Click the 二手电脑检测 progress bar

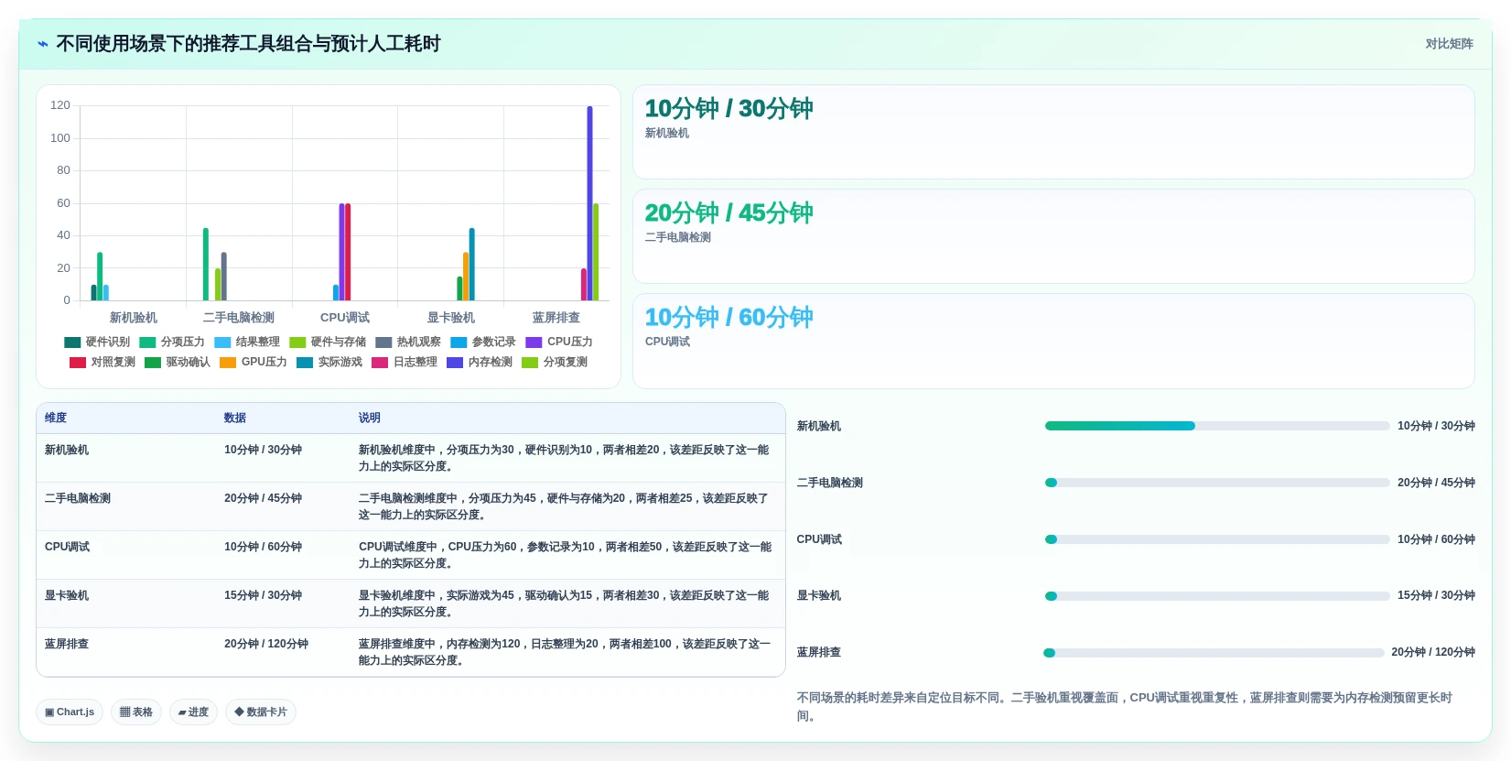pyautogui.click(x=1217, y=483)
